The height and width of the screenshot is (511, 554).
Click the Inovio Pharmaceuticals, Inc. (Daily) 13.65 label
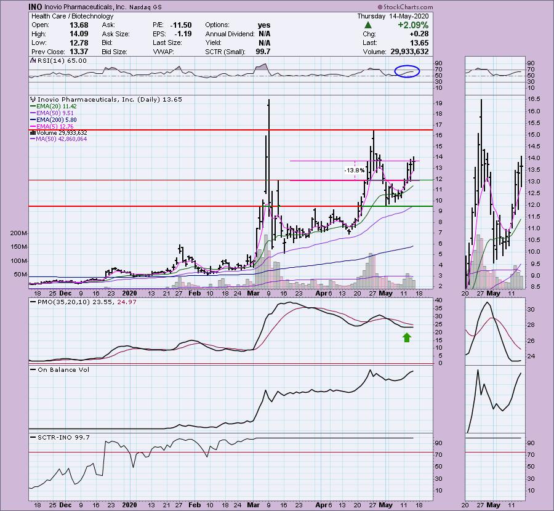coord(110,99)
